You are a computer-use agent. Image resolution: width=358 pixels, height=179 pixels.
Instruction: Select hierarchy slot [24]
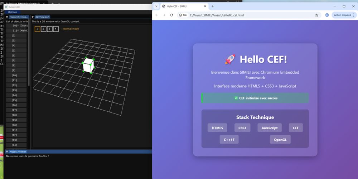pyautogui.click(x=16, y=145)
